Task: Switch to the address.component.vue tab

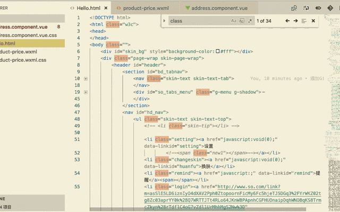Action: [x=219, y=8]
